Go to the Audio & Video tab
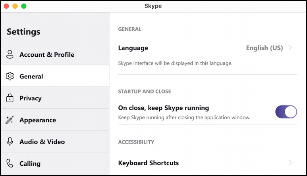Screen dimensions: 307x176 click(42, 142)
